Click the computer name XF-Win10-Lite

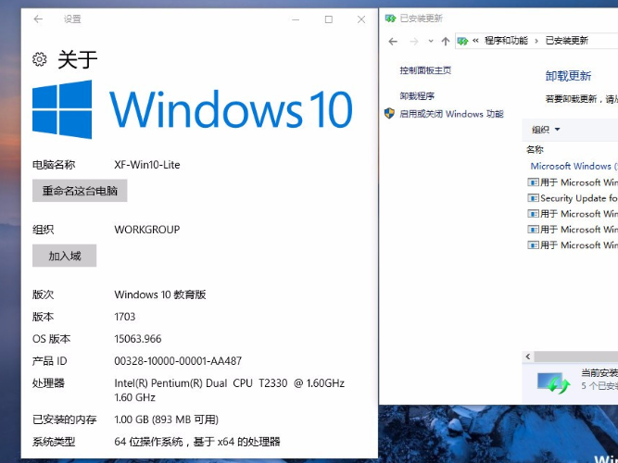tap(147, 165)
